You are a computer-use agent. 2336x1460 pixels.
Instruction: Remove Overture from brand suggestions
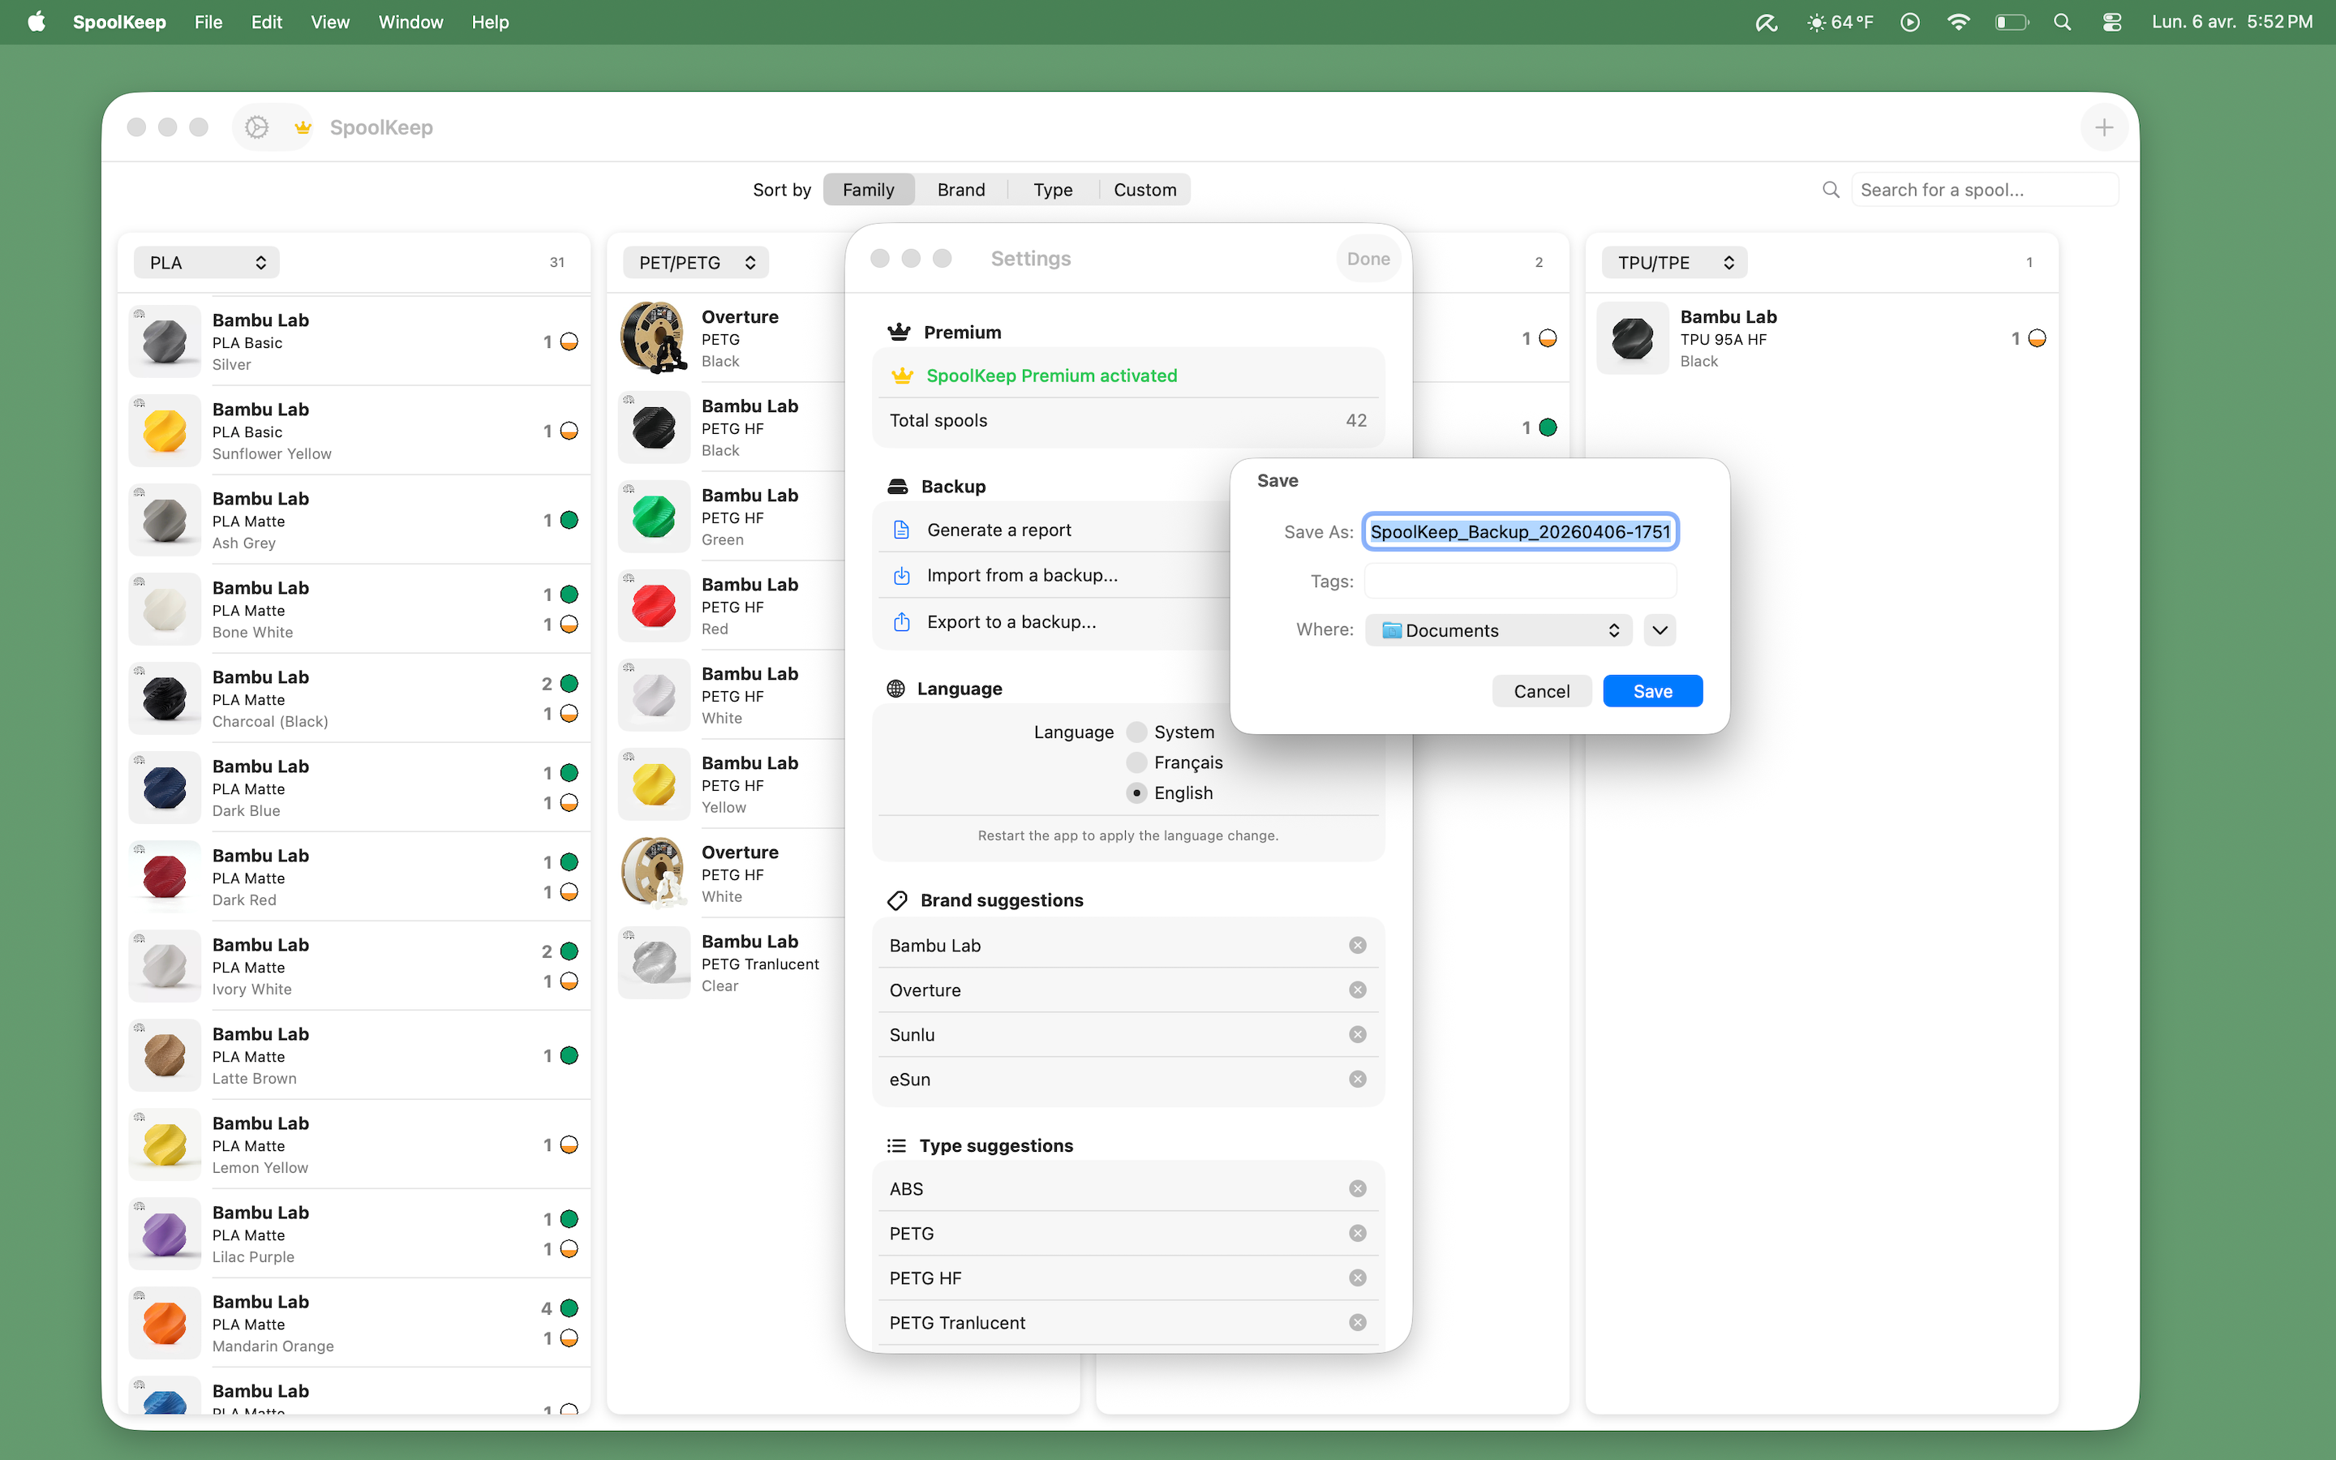click(x=1358, y=990)
